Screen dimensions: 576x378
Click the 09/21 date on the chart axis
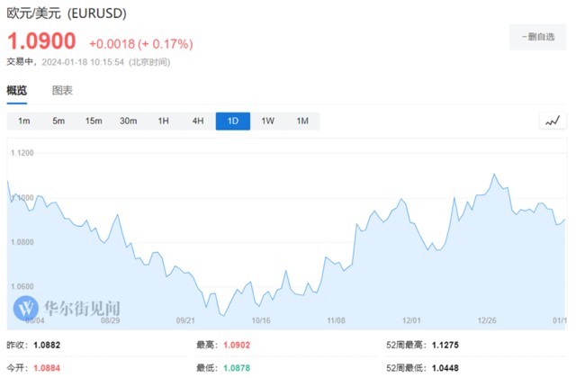coord(185,319)
